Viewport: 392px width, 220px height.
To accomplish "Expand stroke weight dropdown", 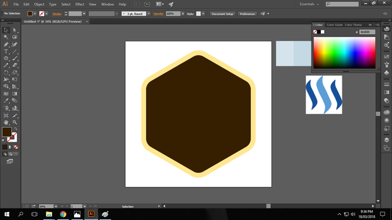I will [84, 13].
